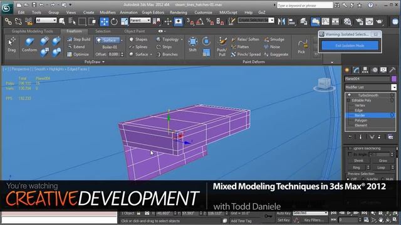
Task: Click the Step Build button
Action: [79, 39]
